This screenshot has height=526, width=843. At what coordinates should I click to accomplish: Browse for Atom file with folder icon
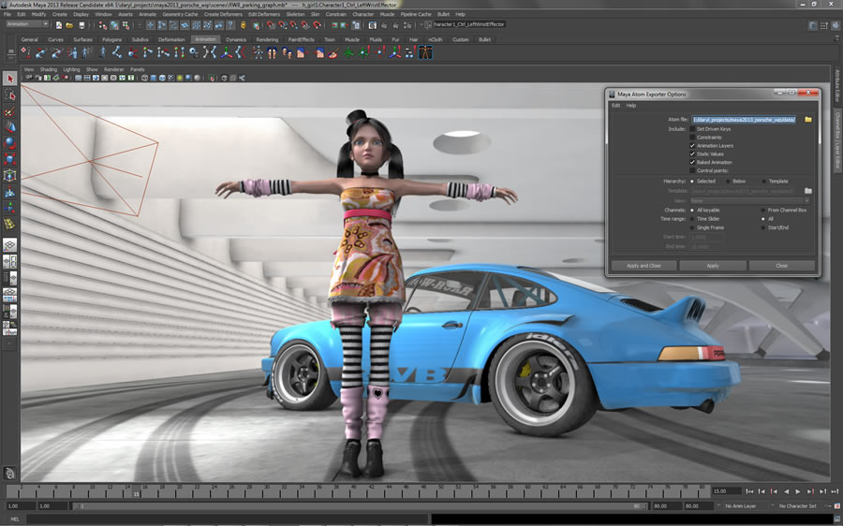(808, 120)
